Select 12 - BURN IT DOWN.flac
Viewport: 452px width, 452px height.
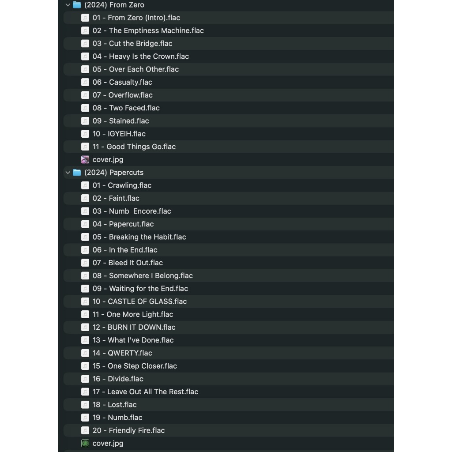tap(229, 327)
